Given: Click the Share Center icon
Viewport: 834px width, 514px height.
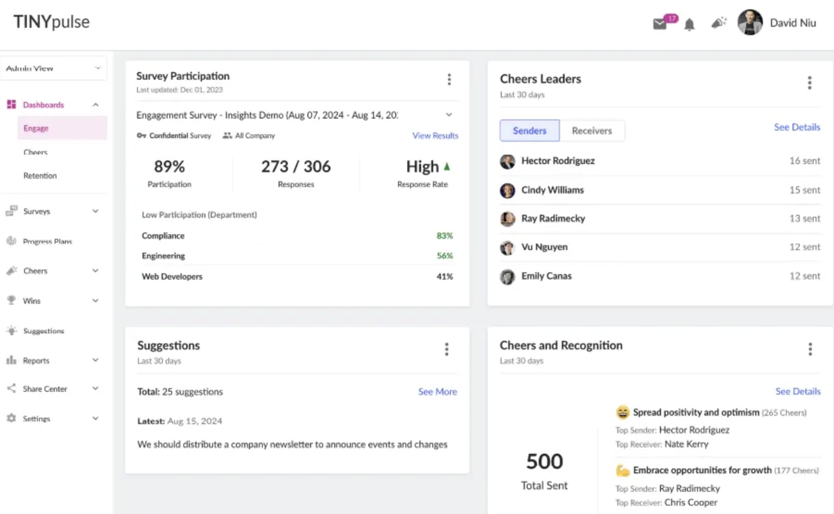Looking at the screenshot, I should point(11,389).
